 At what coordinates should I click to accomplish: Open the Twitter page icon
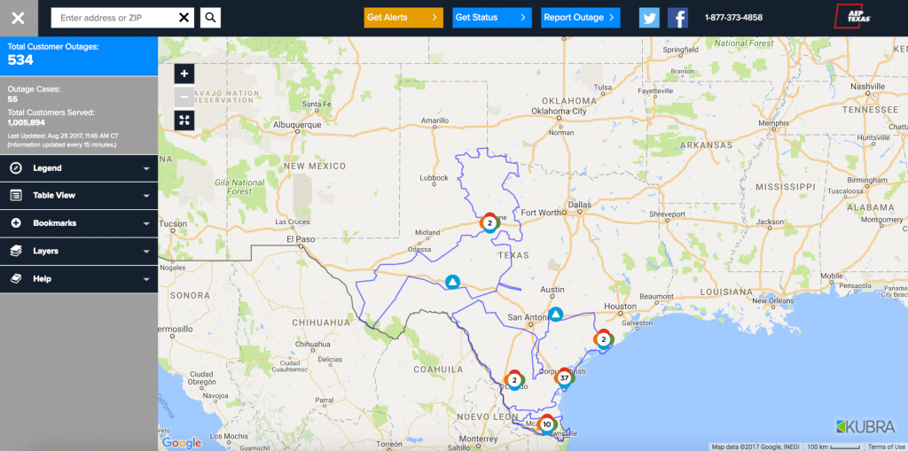(x=650, y=18)
